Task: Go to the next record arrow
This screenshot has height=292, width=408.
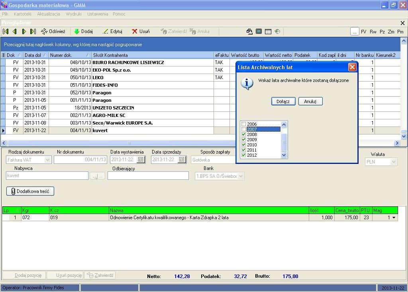Action: pos(24,31)
